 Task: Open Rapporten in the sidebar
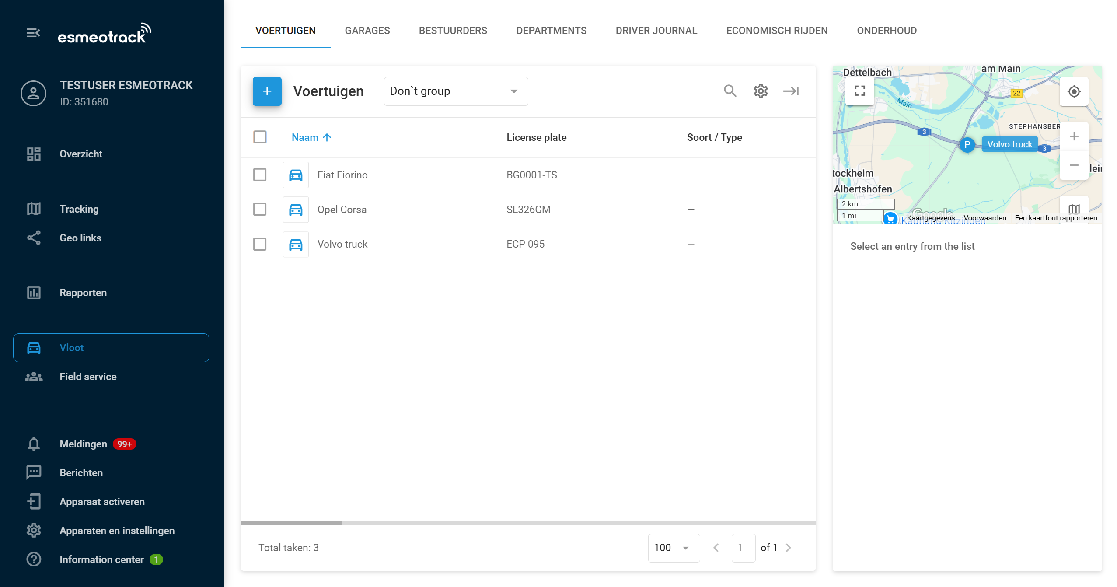coord(83,293)
